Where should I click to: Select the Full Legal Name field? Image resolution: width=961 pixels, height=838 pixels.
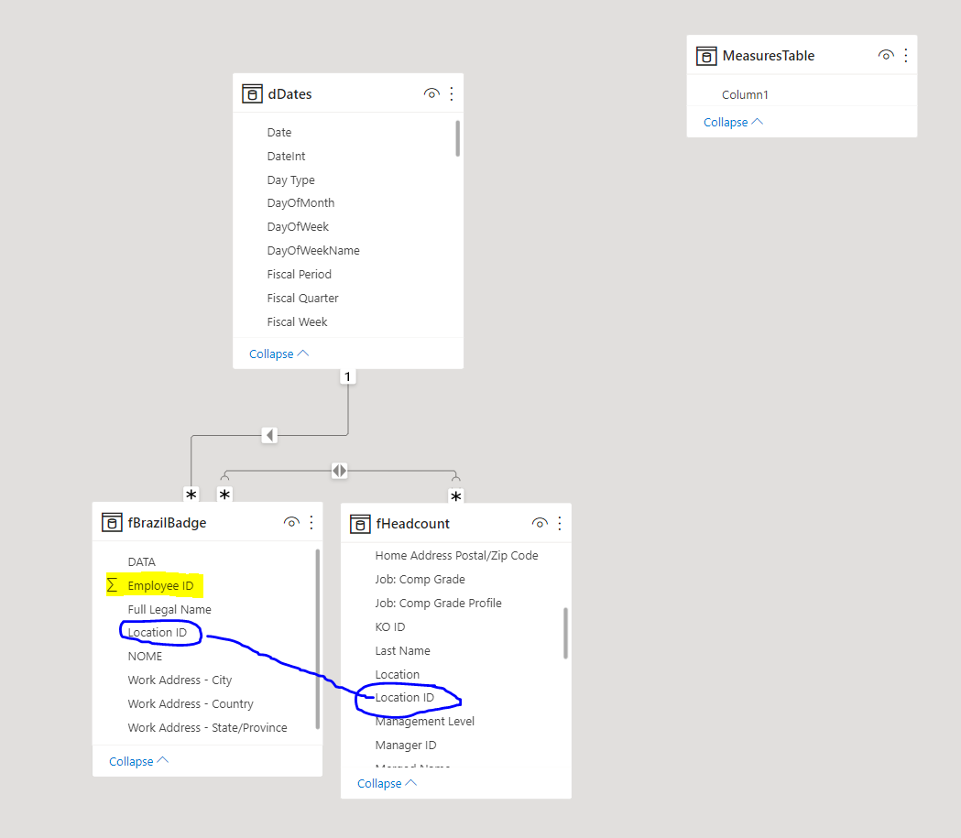click(x=169, y=610)
